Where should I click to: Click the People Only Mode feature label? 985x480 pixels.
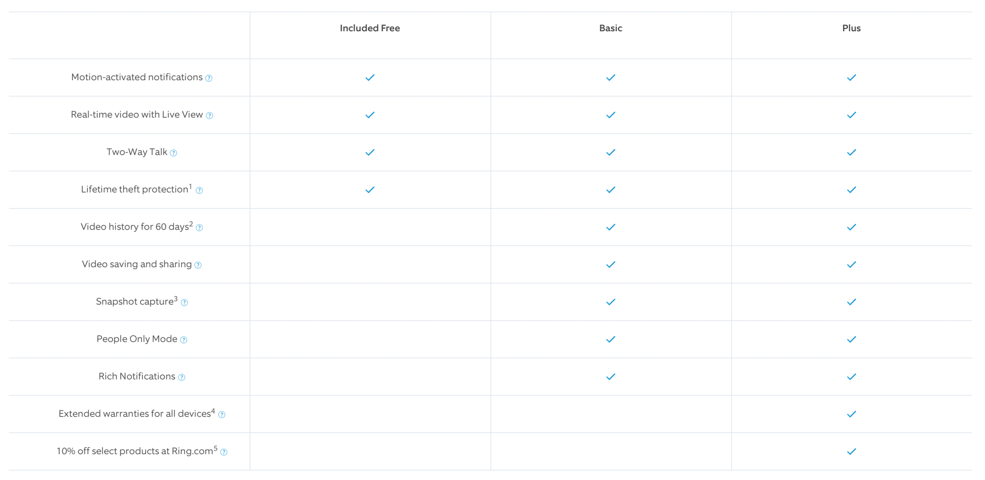(137, 339)
